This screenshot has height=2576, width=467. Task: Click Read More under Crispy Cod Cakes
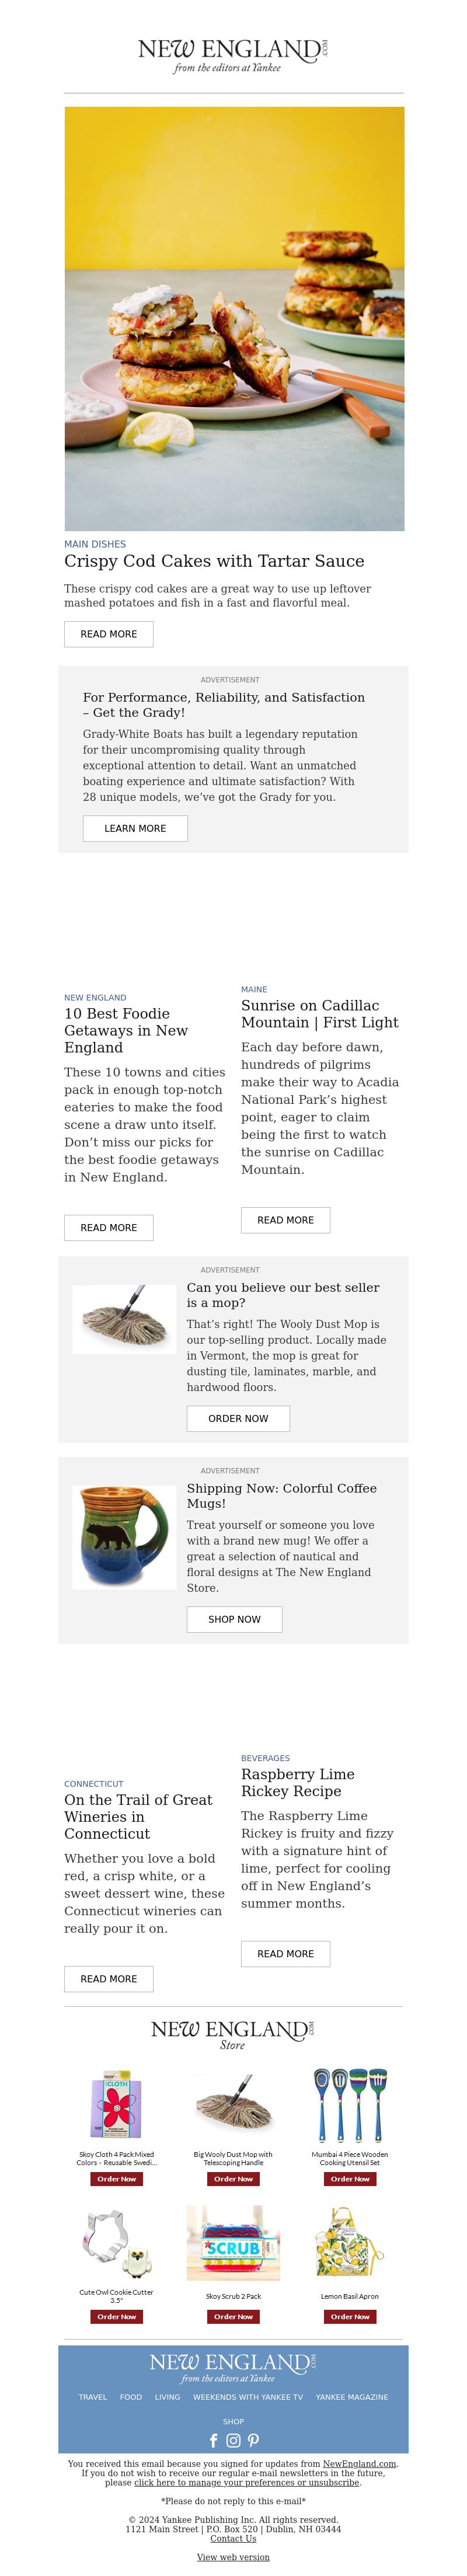pyautogui.click(x=109, y=634)
